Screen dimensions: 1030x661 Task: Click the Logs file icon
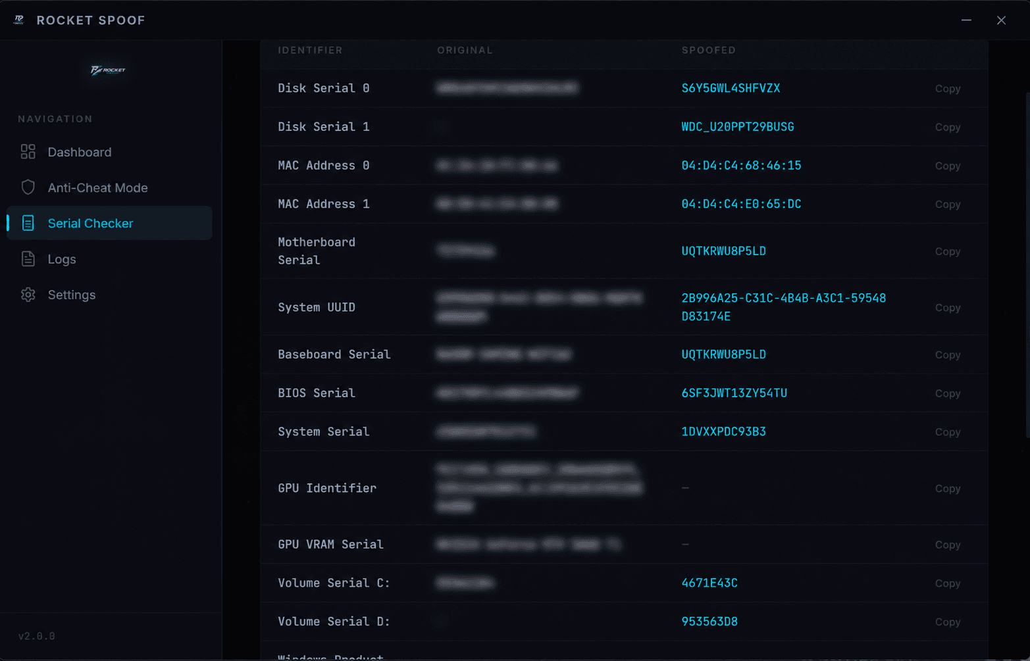(28, 259)
